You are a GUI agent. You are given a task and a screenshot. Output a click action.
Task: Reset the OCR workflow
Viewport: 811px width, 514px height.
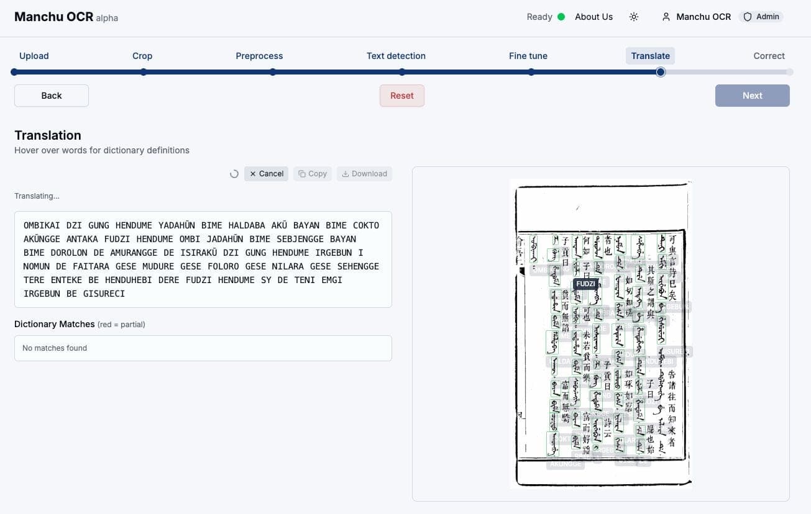click(x=402, y=96)
